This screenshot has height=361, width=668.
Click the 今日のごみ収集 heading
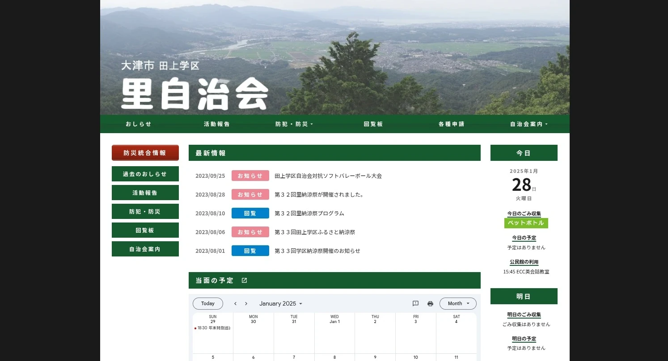coord(524,214)
